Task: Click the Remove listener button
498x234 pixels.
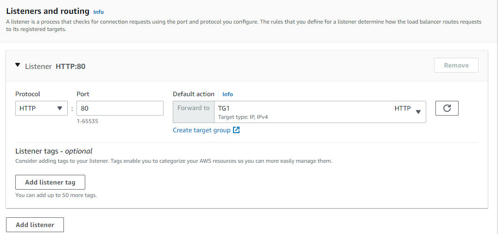Action: pyautogui.click(x=456, y=65)
